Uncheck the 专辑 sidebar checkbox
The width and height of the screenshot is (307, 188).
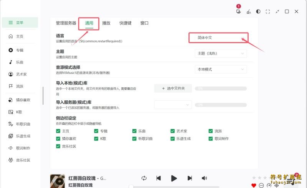coord(96,131)
